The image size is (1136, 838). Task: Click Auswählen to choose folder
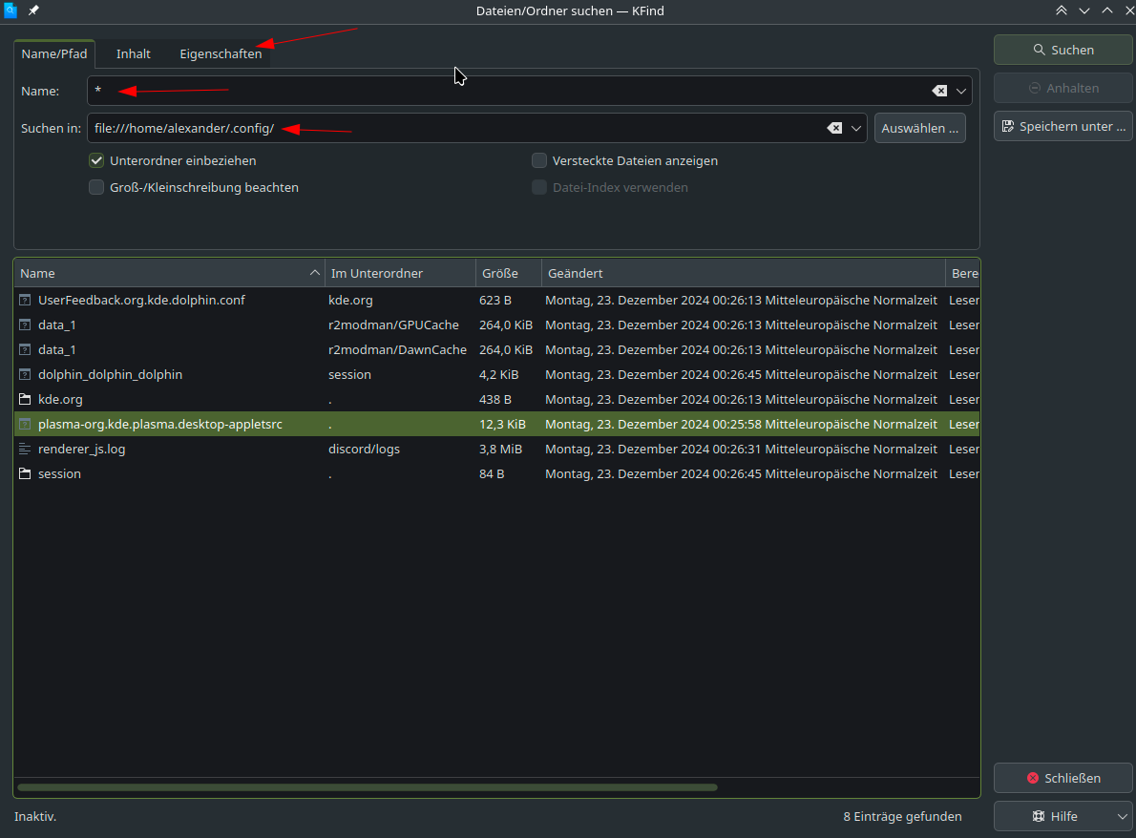click(x=919, y=128)
